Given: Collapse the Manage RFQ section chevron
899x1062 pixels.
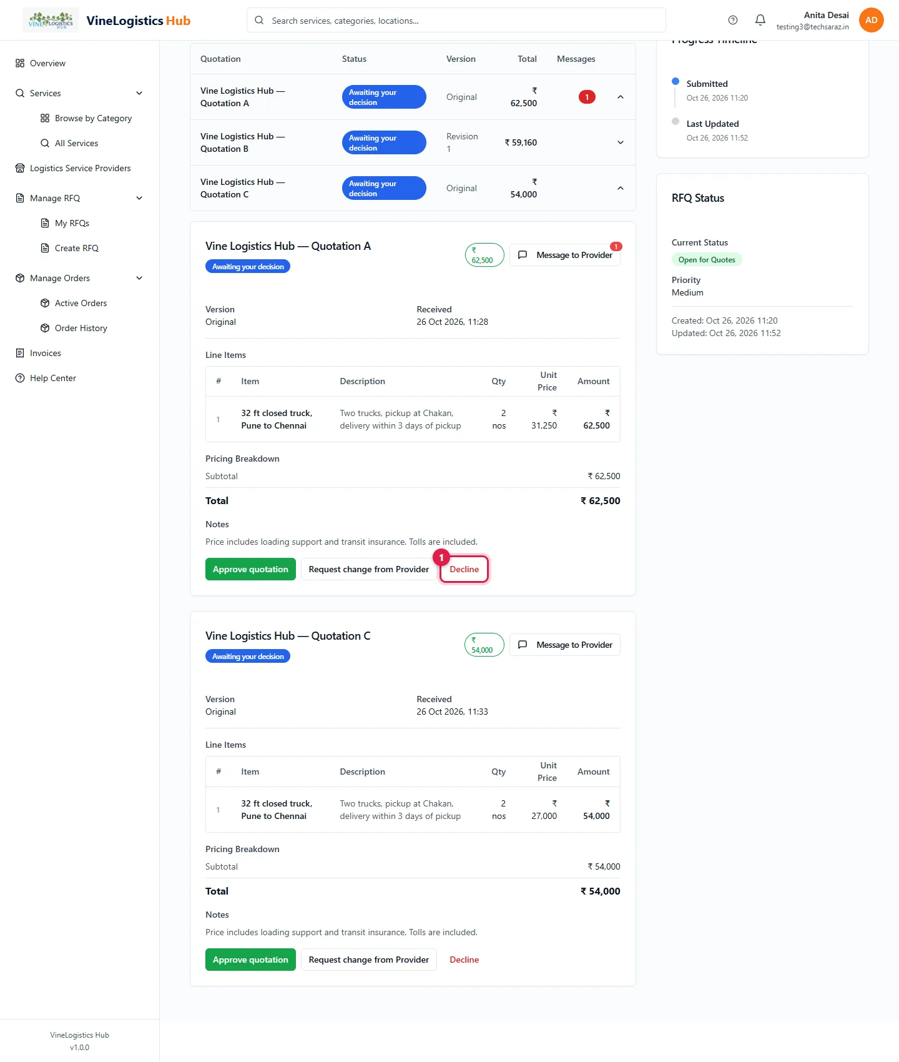Looking at the screenshot, I should 139,198.
